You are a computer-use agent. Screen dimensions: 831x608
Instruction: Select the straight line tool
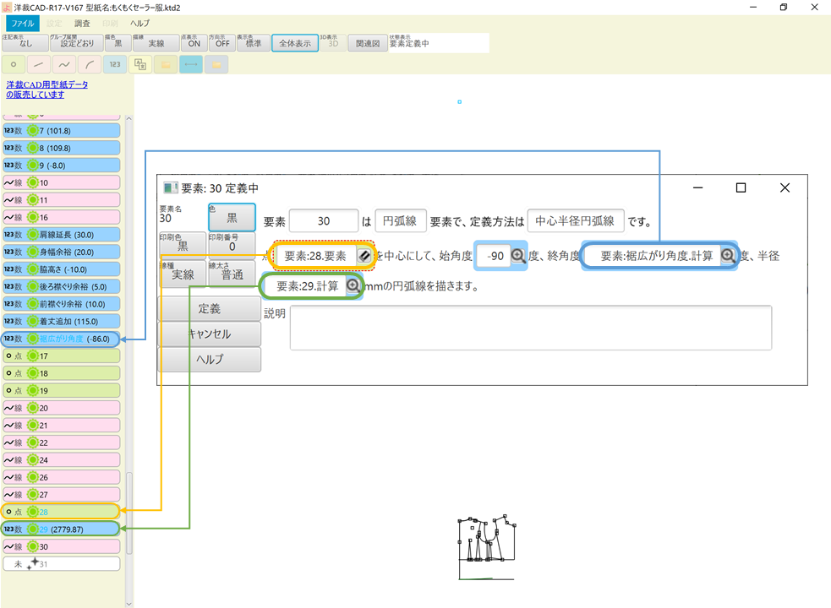38,63
